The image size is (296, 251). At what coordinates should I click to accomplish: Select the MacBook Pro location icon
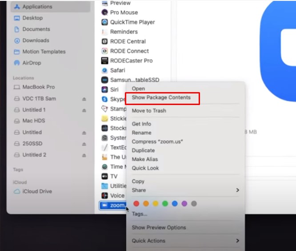click(17, 87)
